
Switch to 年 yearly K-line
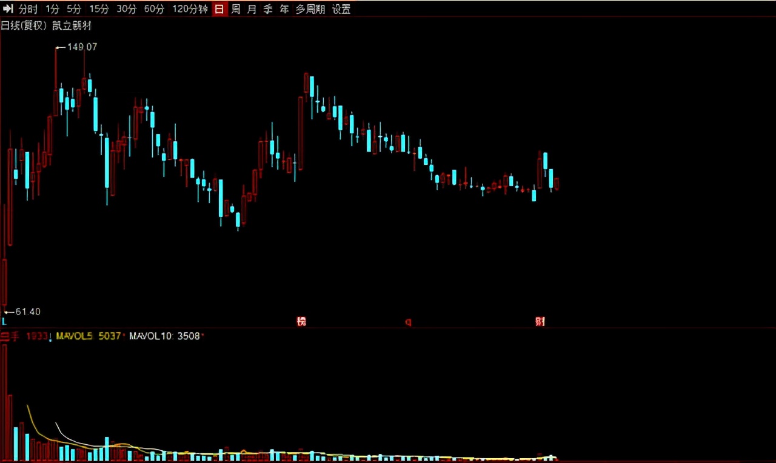[x=284, y=9]
